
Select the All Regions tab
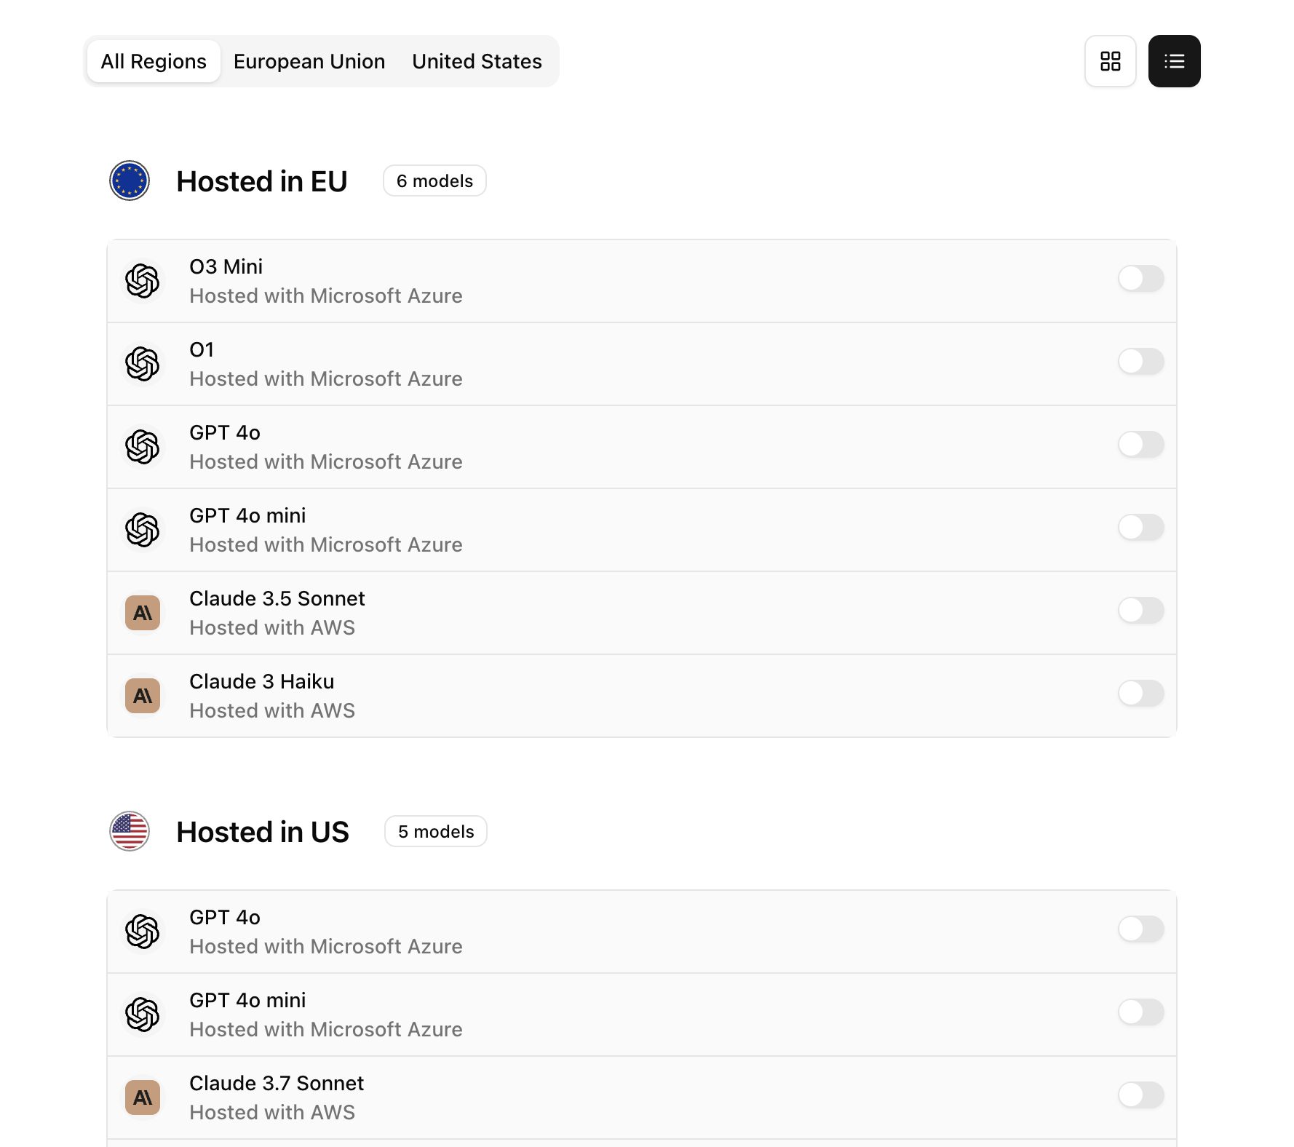pyautogui.click(x=154, y=61)
